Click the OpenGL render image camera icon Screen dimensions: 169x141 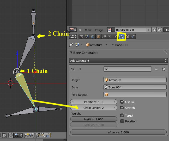(x=27, y=135)
